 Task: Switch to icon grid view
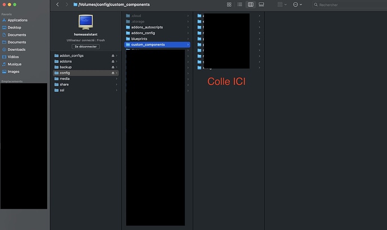point(229,4)
